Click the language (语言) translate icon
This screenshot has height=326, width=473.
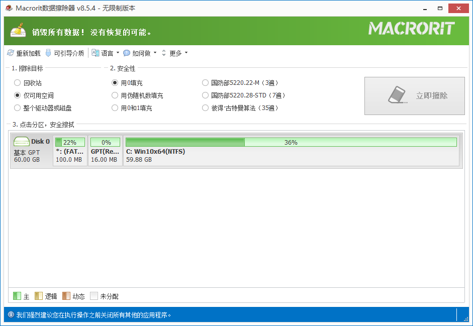(x=96, y=53)
